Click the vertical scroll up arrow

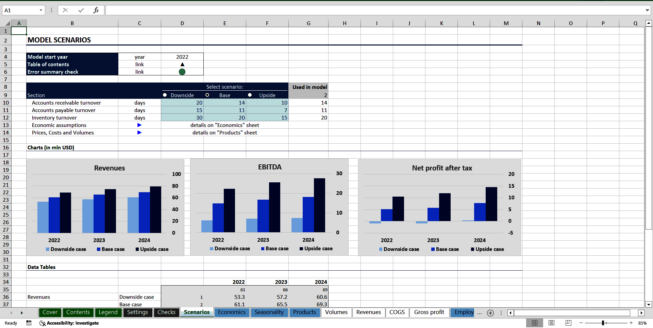pyautogui.click(x=649, y=23)
